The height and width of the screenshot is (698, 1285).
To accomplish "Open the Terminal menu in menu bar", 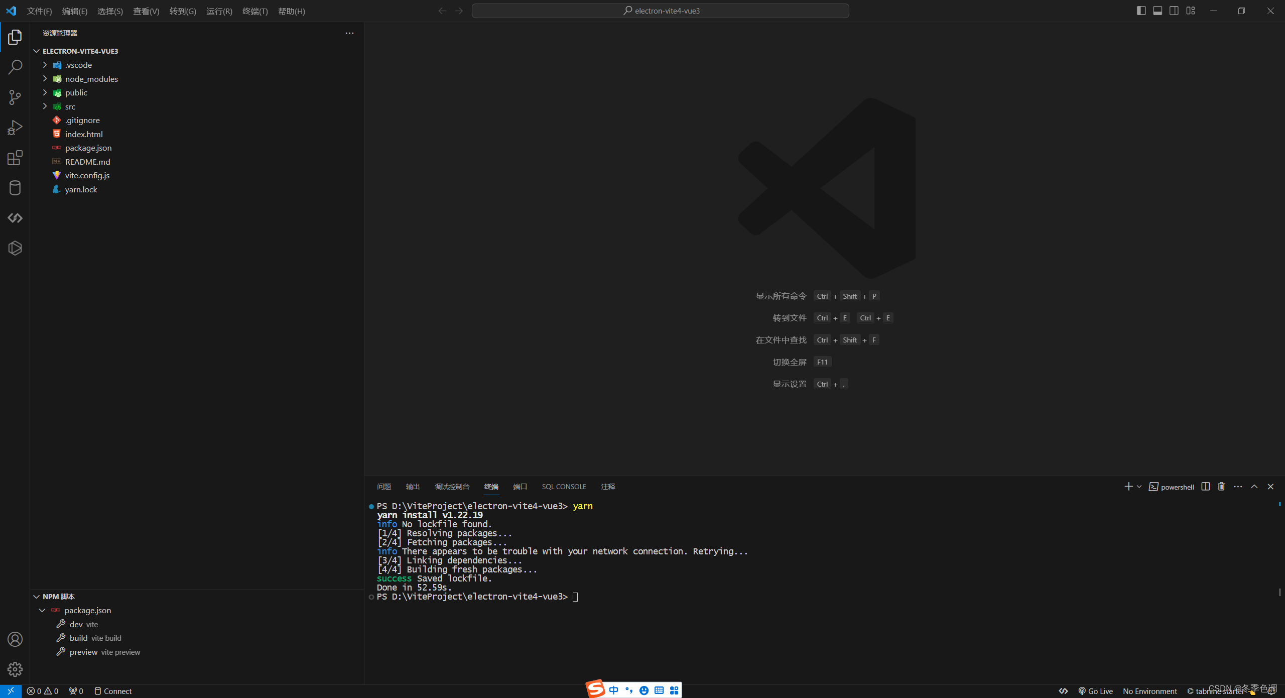I will (x=254, y=11).
